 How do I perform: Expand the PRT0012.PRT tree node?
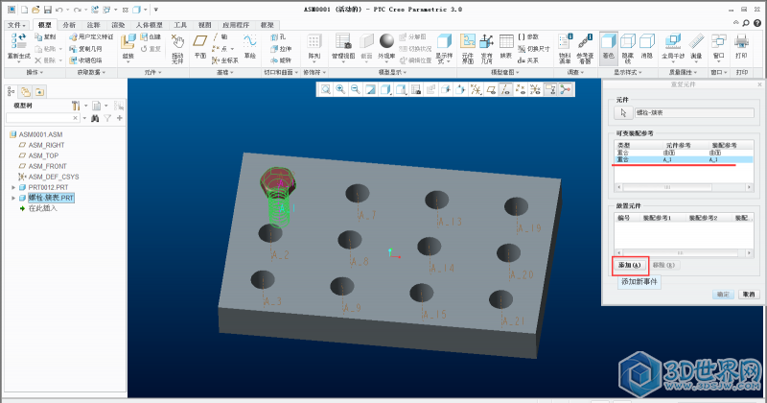click(13, 187)
